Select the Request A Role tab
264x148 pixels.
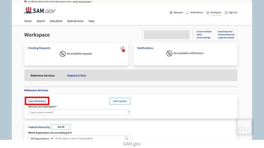point(77,76)
